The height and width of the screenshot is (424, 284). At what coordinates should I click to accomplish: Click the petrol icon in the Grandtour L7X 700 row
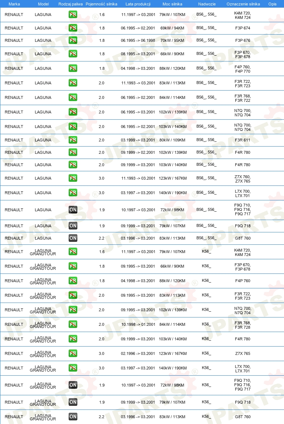tap(73, 368)
